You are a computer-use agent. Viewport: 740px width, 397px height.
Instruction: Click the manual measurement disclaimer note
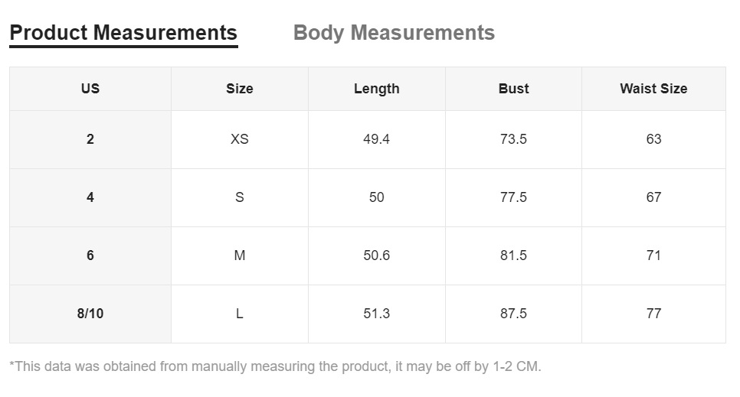(275, 366)
